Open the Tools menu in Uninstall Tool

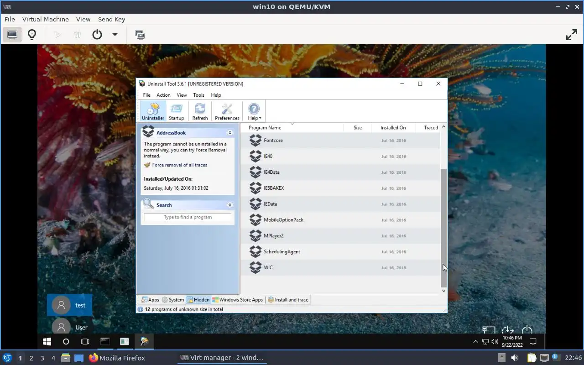coord(198,95)
